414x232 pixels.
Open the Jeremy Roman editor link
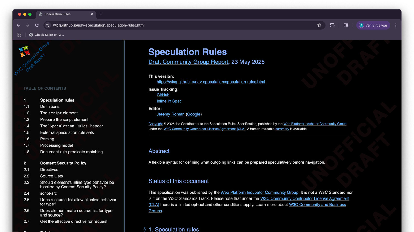[x=171, y=114]
